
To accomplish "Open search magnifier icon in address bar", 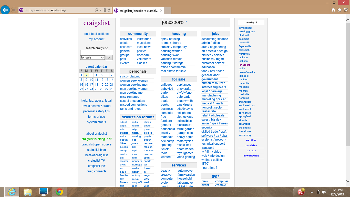I will tap(96, 10).
